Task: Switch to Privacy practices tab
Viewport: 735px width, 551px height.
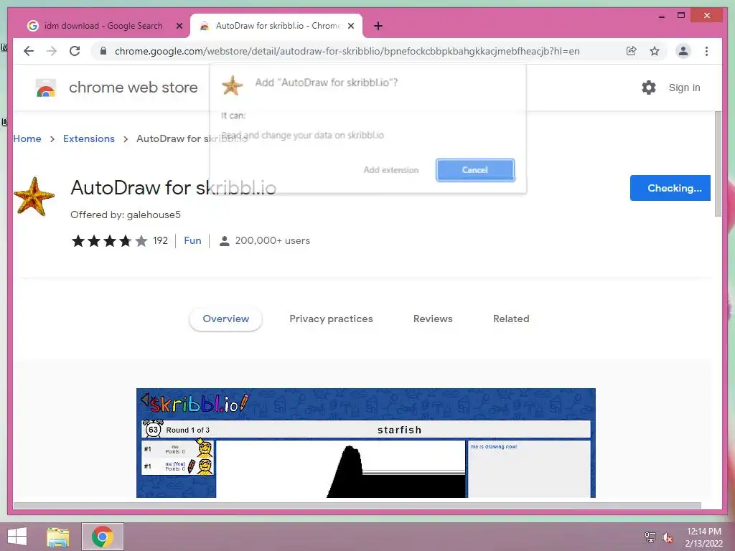Action: click(x=331, y=319)
